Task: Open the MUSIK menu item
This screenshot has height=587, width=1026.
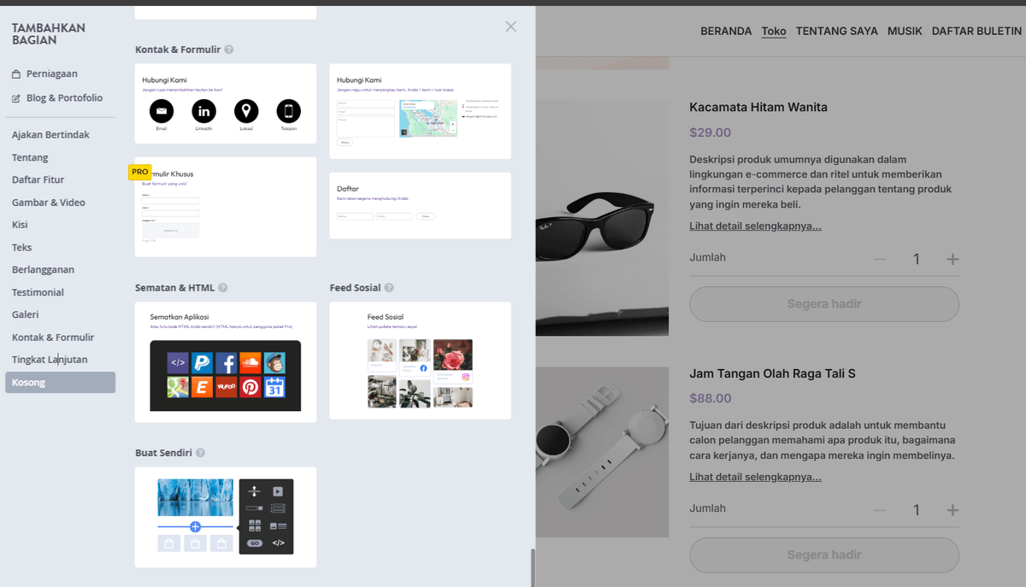Action: click(x=904, y=31)
